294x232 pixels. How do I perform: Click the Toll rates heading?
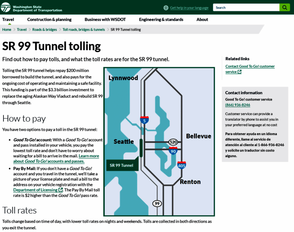click(x=19, y=210)
